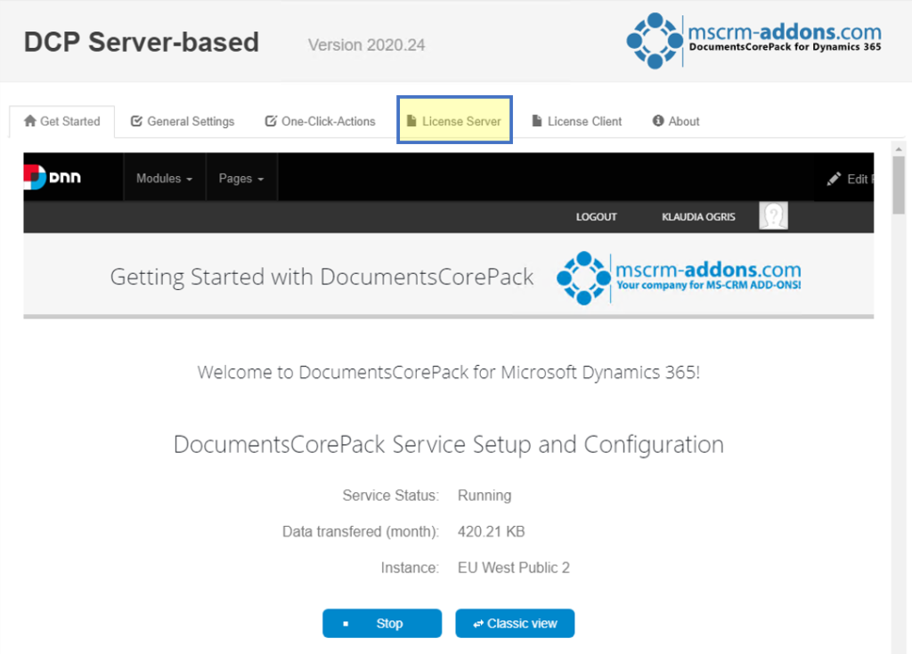Viewport: 912px width, 654px height.
Task: Click the Edit pencil icon
Action: [835, 178]
